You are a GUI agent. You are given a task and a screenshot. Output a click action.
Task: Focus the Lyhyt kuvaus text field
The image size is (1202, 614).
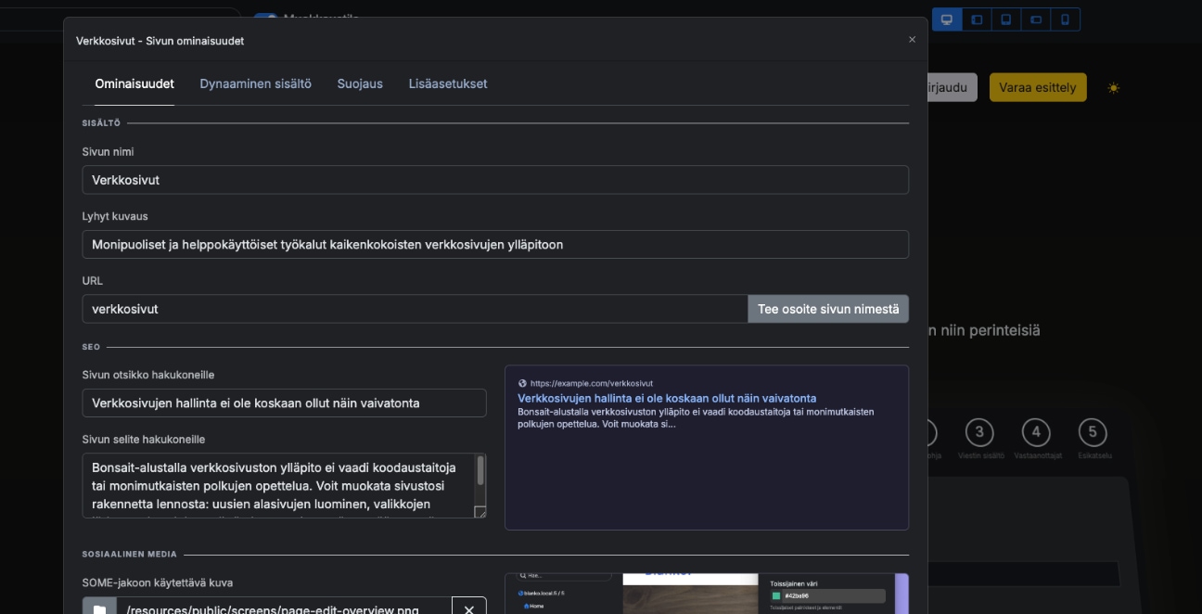(495, 245)
